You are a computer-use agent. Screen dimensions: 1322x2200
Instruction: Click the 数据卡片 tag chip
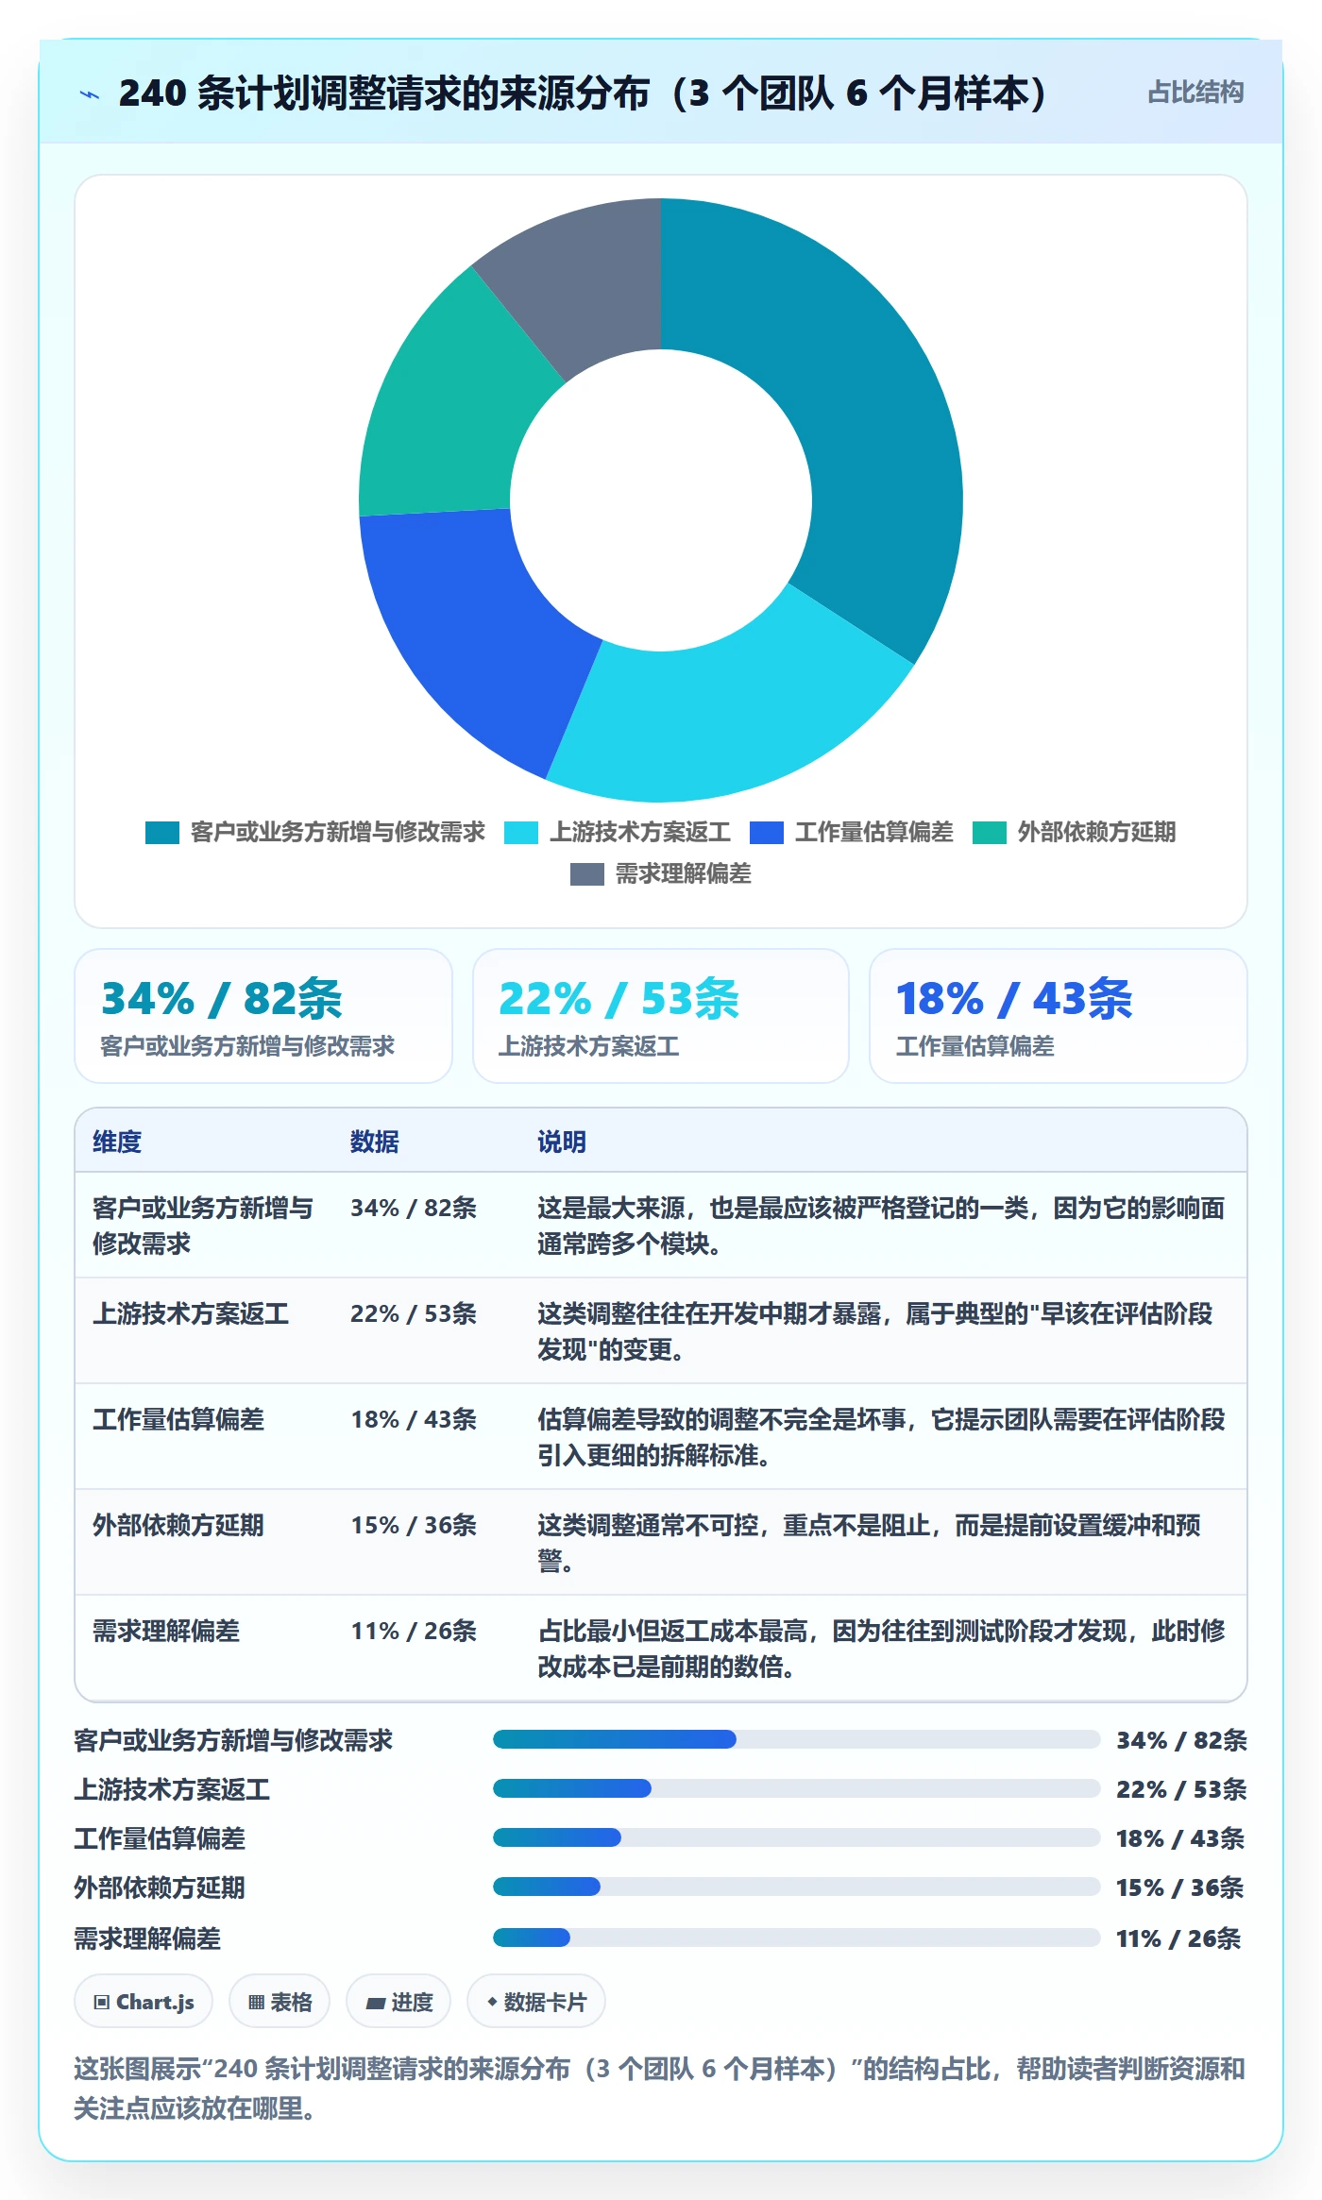pos(536,2002)
